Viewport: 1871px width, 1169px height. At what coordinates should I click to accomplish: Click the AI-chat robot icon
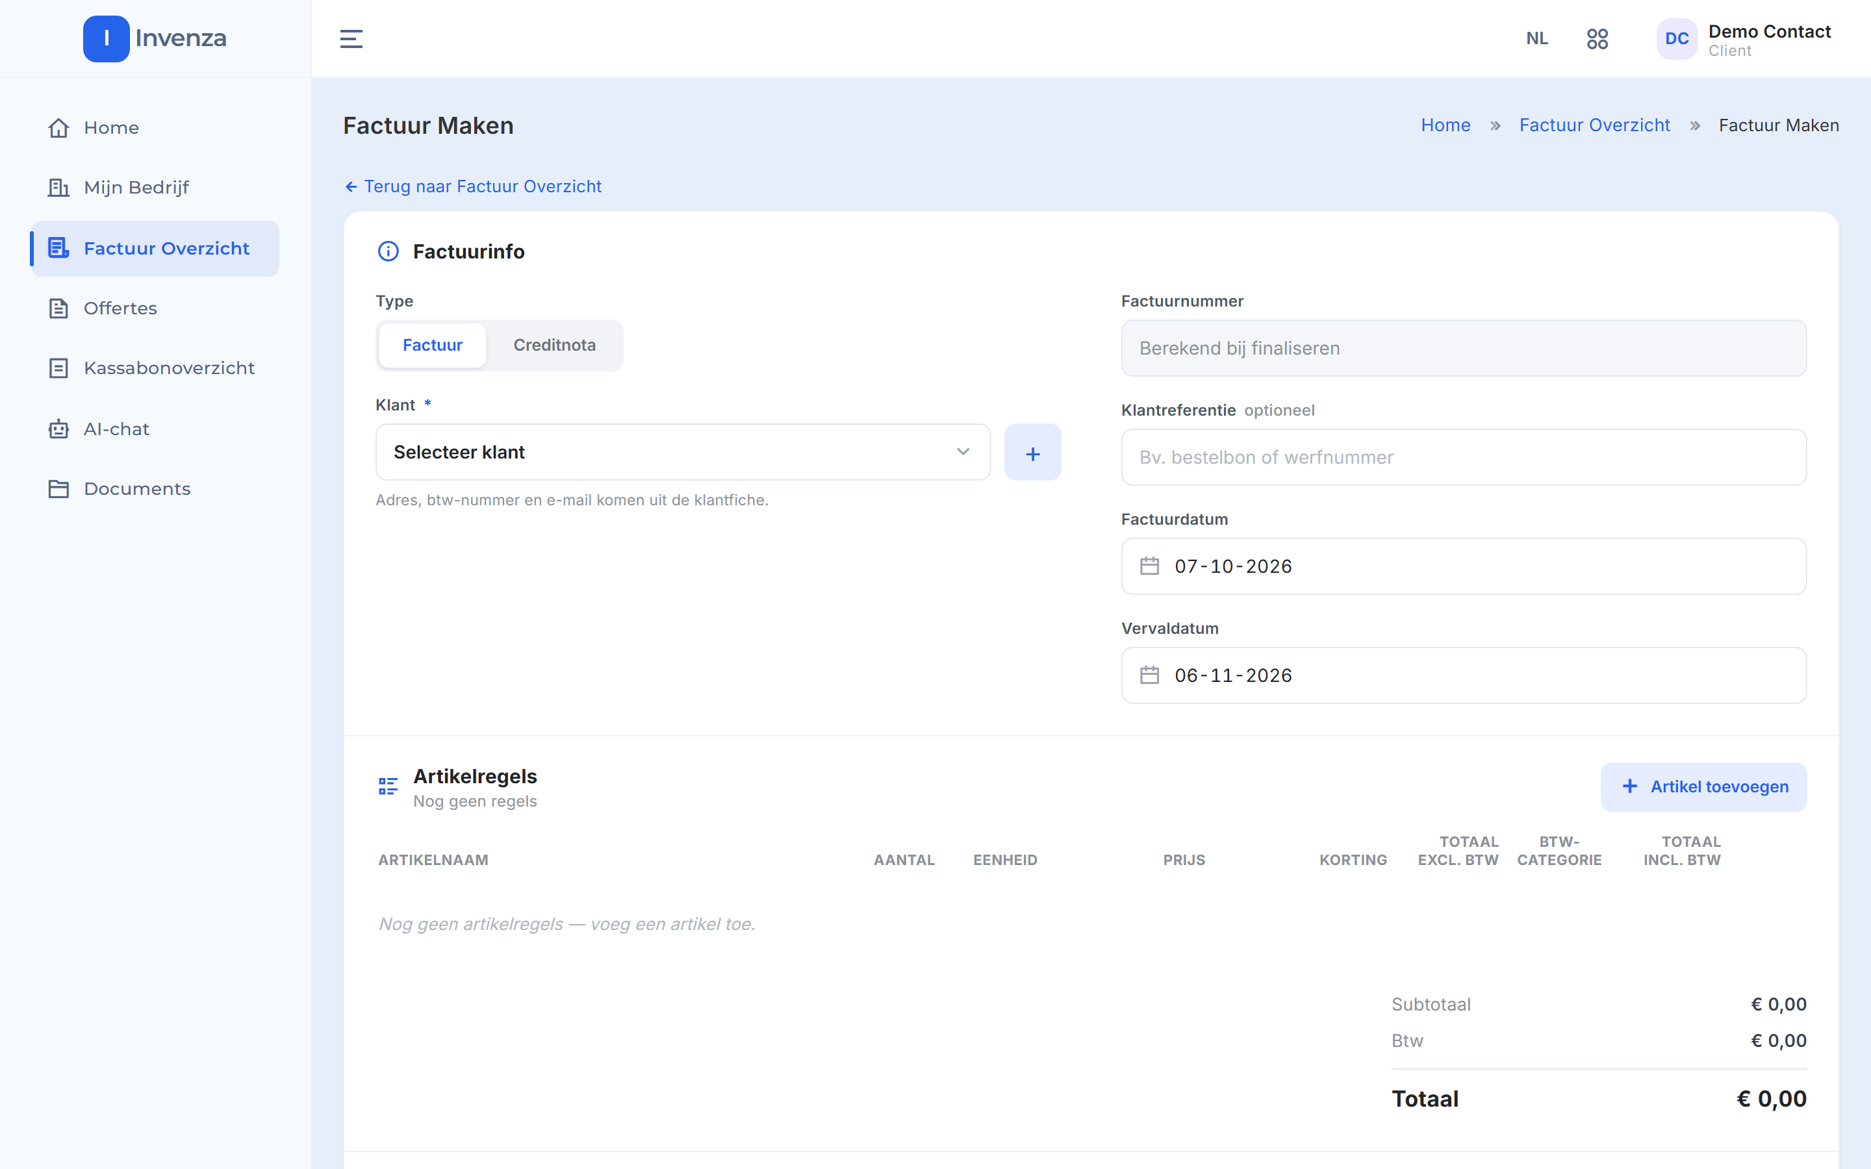[x=58, y=429]
